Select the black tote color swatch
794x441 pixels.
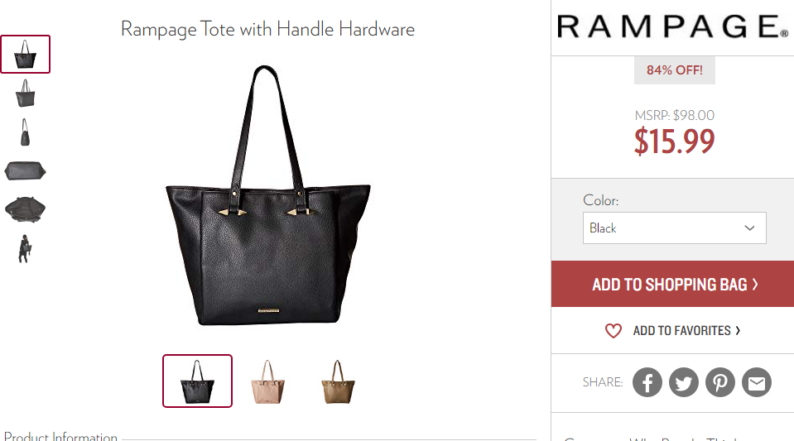point(198,381)
